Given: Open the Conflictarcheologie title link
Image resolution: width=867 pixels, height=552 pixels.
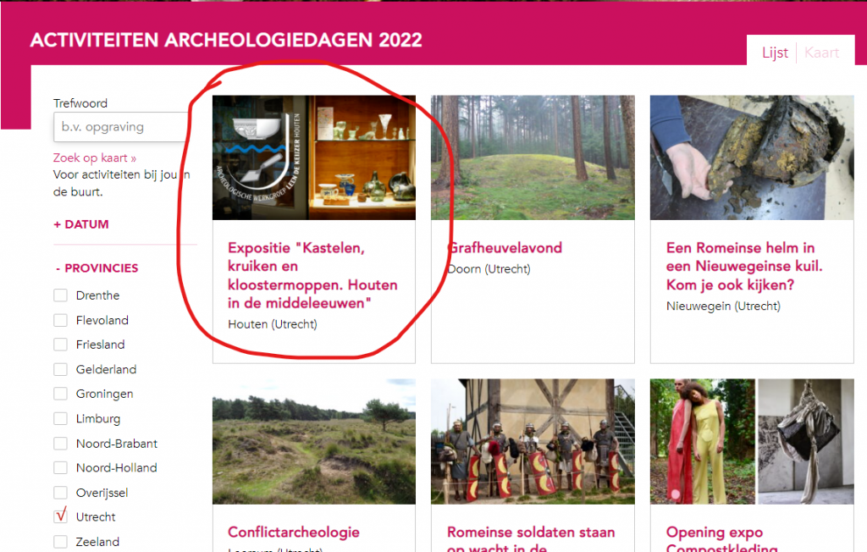Looking at the screenshot, I should pos(294,532).
